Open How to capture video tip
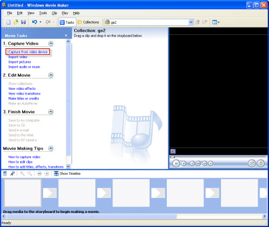 click(24, 157)
